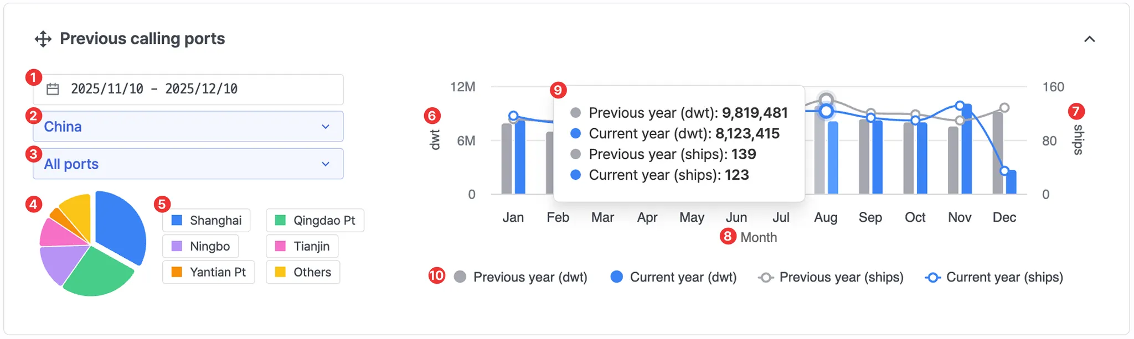Toggle Shanghai legend item
Screen dimensions: 1134x339
click(x=206, y=220)
